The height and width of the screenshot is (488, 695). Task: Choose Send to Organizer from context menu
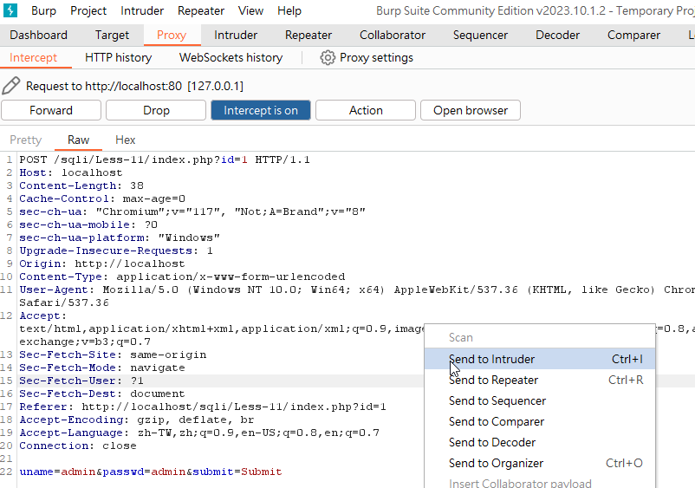coord(540,463)
